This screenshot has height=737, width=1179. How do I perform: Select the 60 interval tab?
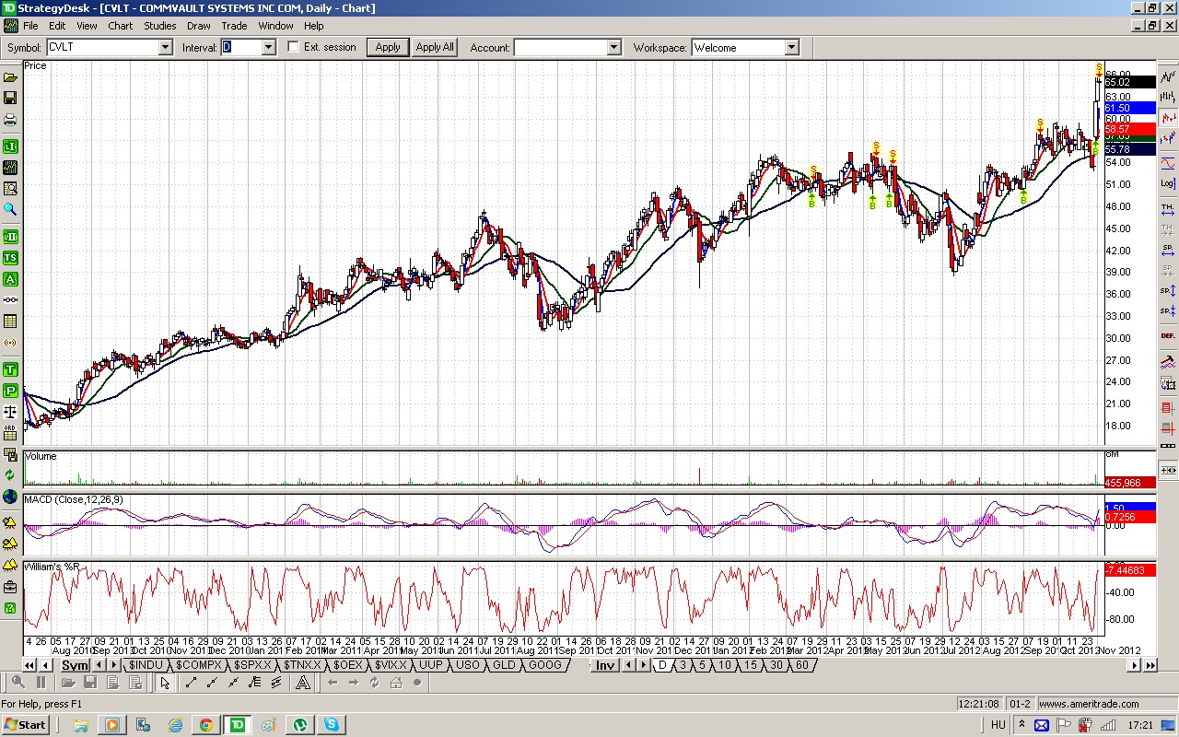(x=802, y=665)
